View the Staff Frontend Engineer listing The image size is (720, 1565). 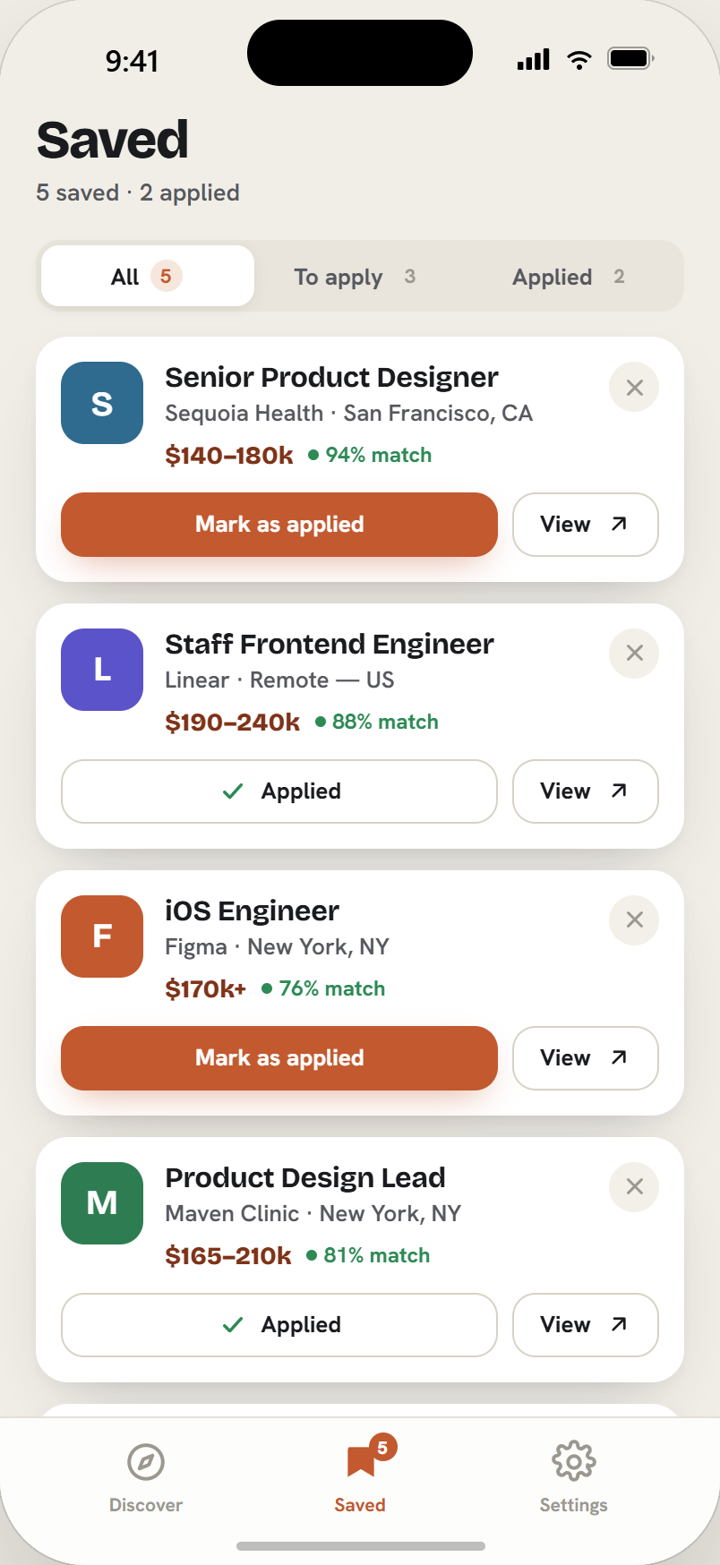[586, 791]
